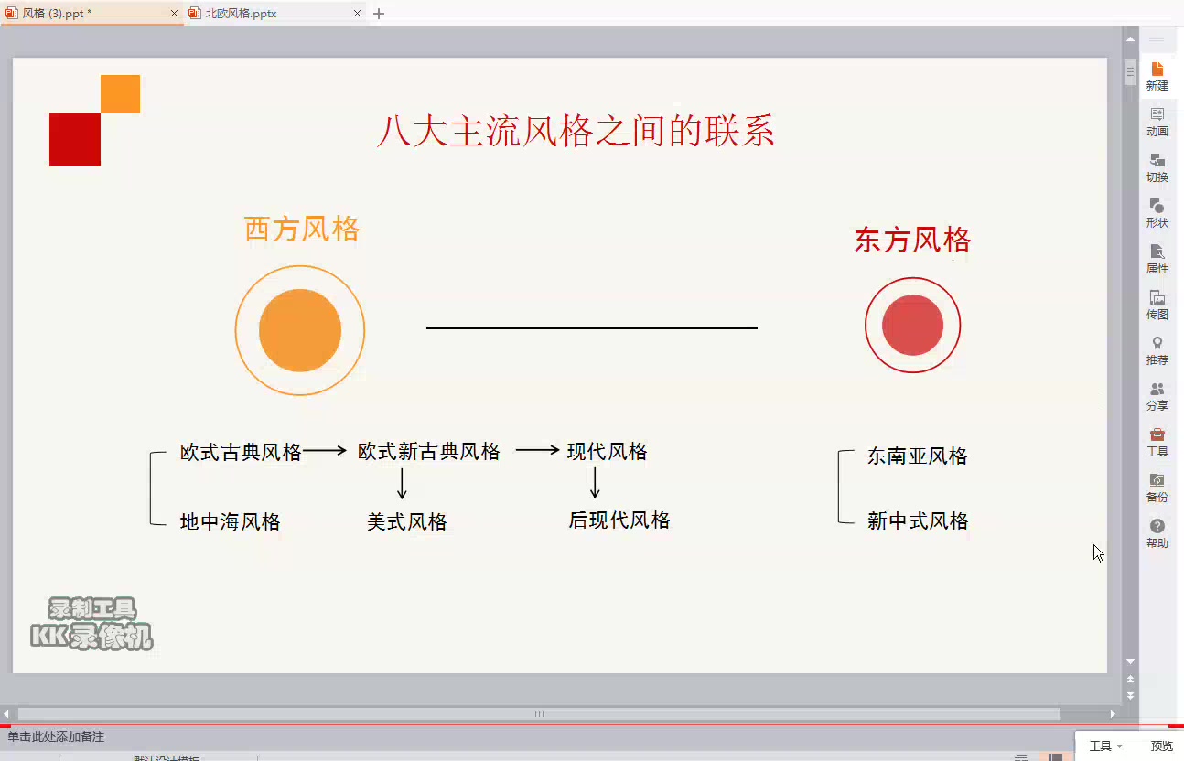The image size is (1184, 761).
Task: Open the 工具 dropdown at bottom right
Action: 1105,745
